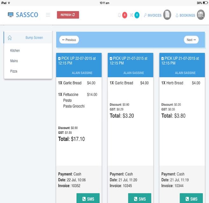This screenshot has width=209, height=203.
Task: Send SMS for invoice 10352
Action: [88, 199]
